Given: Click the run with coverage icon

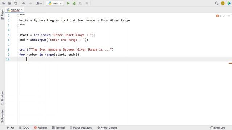Looking at the screenshot, I should point(80,3).
